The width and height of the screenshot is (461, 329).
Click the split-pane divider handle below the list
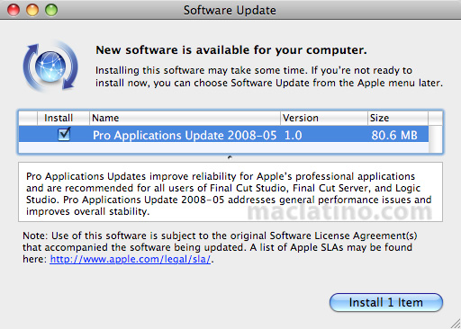230,157
